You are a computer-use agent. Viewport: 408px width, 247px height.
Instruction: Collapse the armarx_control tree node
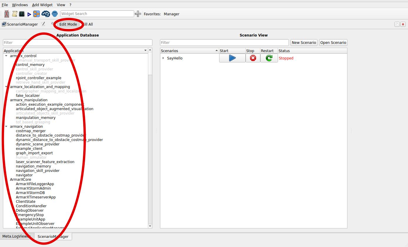[6, 56]
